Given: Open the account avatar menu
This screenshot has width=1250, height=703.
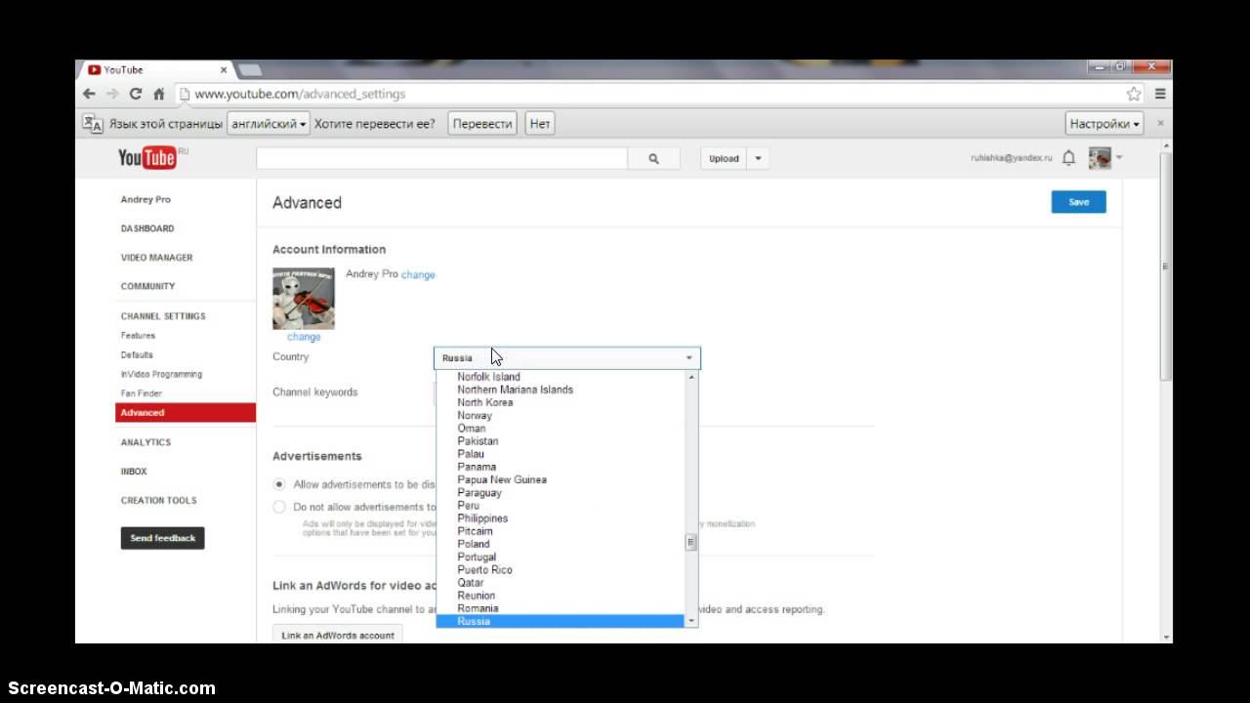Looking at the screenshot, I should (x=1105, y=158).
